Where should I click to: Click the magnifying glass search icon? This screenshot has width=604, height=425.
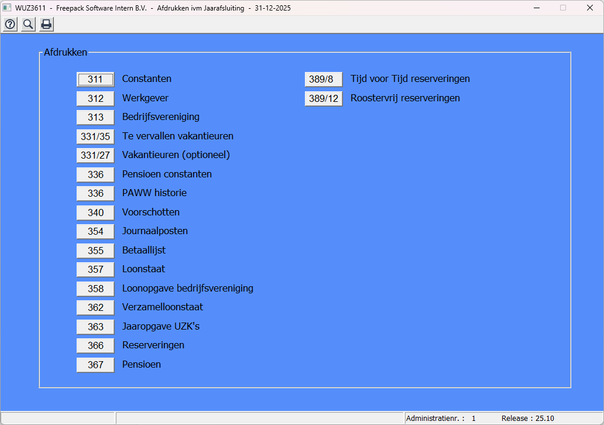click(28, 24)
